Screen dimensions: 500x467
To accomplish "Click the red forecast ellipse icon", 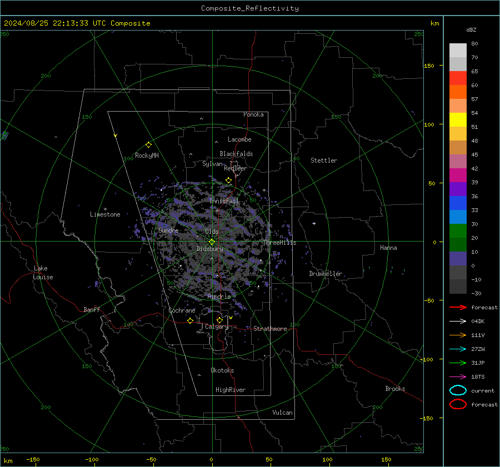I will pos(458,404).
